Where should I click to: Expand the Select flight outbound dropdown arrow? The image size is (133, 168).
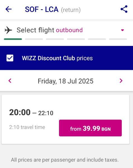click(x=122, y=30)
